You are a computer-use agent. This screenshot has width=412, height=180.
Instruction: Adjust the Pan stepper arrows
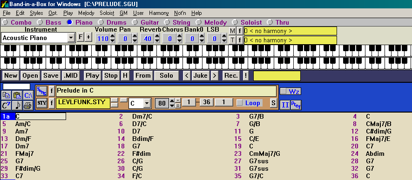tap(135, 39)
